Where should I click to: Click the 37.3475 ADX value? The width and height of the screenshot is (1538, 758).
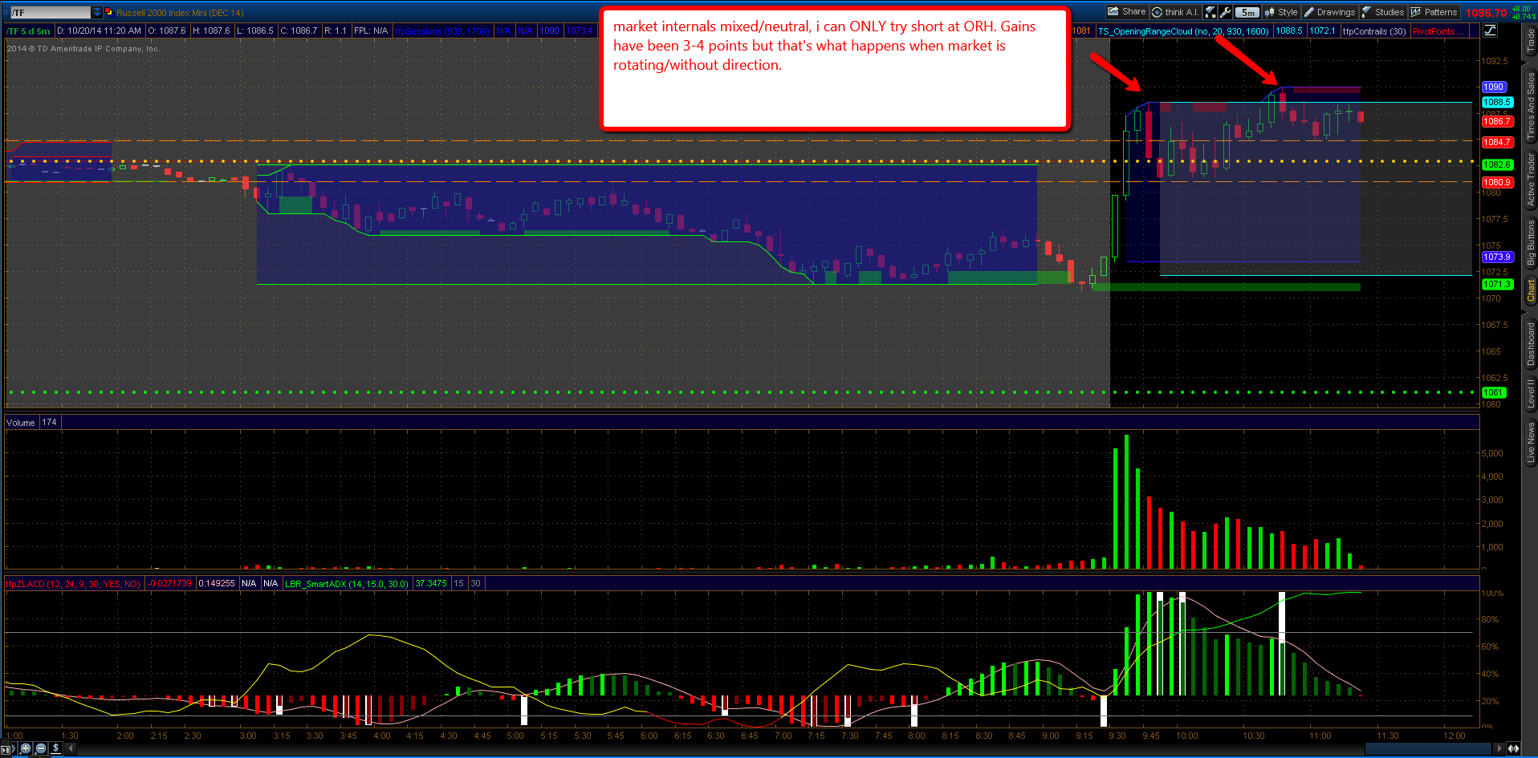(x=431, y=584)
